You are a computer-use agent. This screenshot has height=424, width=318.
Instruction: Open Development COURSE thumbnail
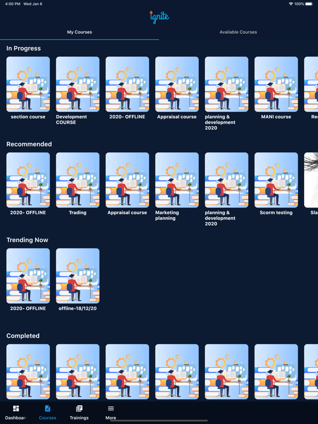pyautogui.click(x=78, y=84)
